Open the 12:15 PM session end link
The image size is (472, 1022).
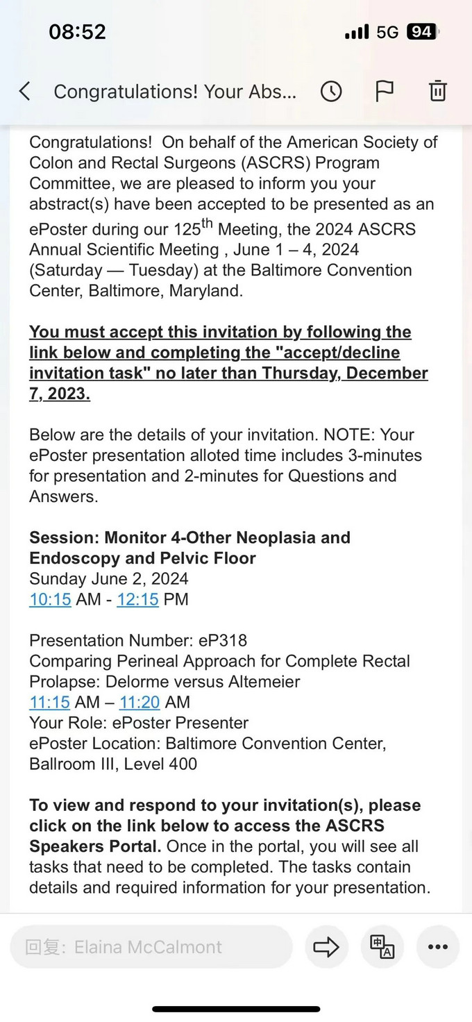[x=137, y=599]
